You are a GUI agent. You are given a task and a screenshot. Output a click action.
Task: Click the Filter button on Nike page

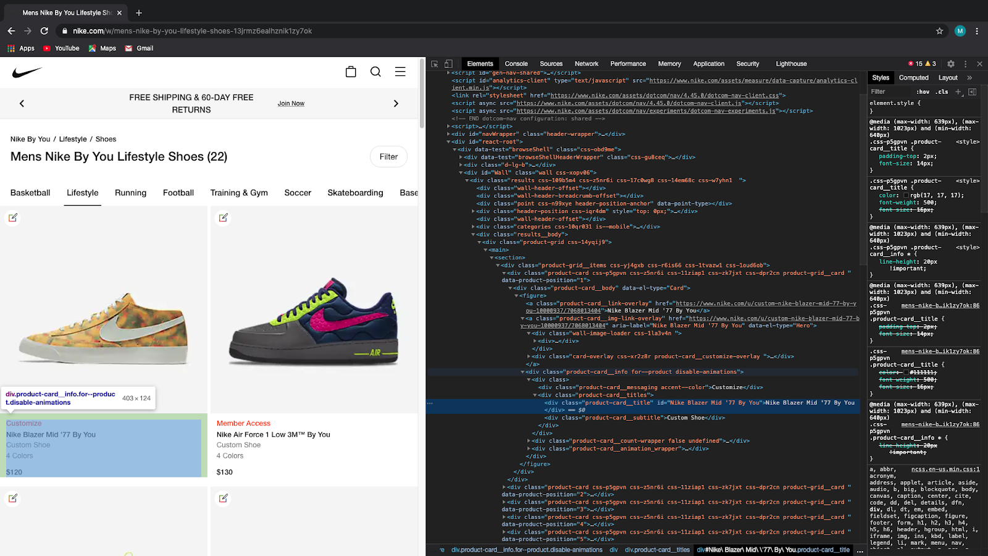388,157
